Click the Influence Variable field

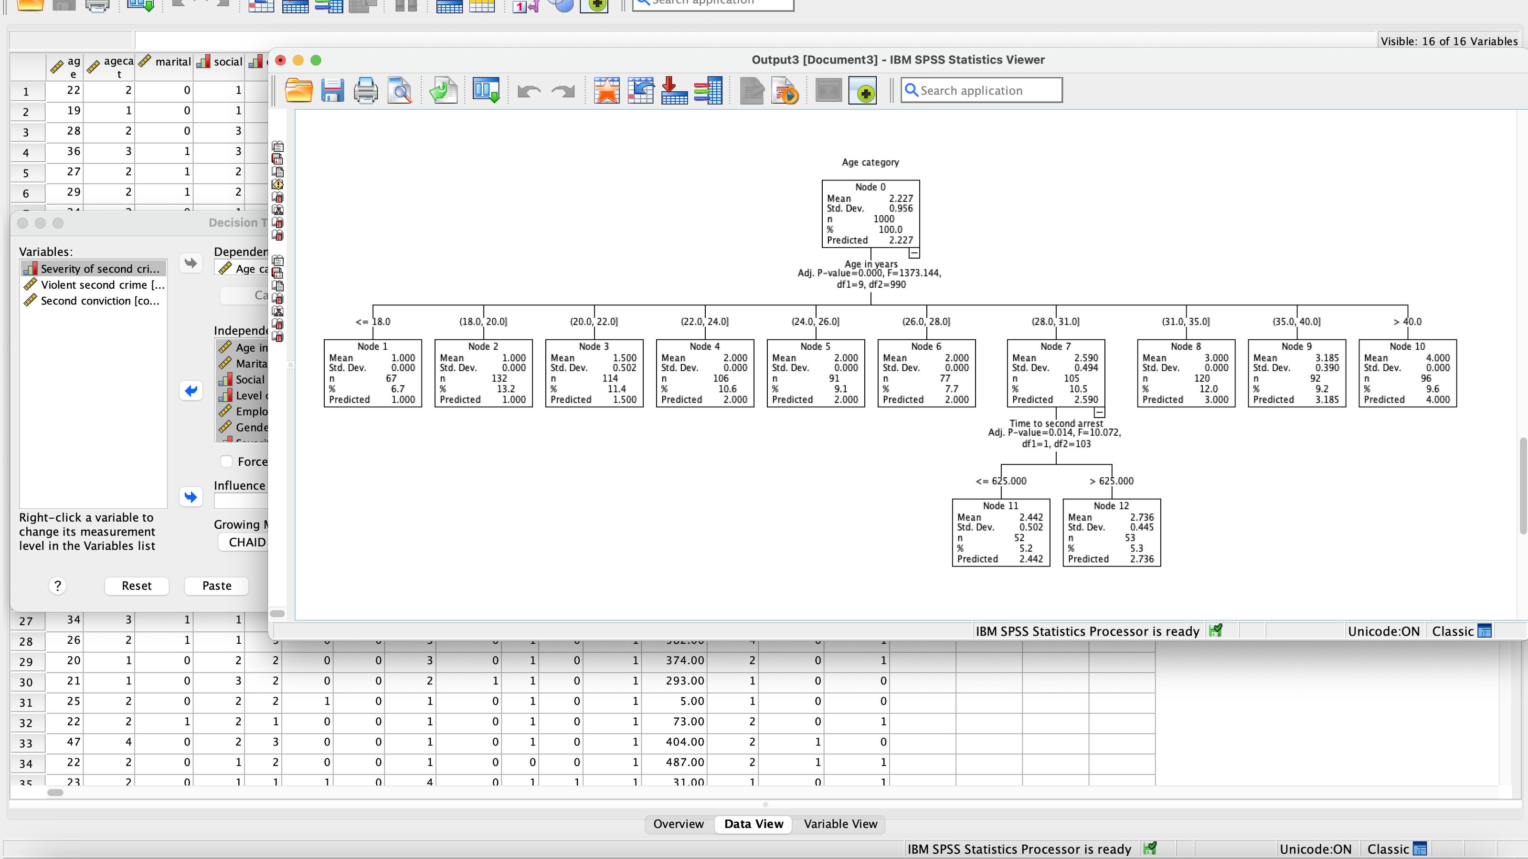(x=242, y=502)
